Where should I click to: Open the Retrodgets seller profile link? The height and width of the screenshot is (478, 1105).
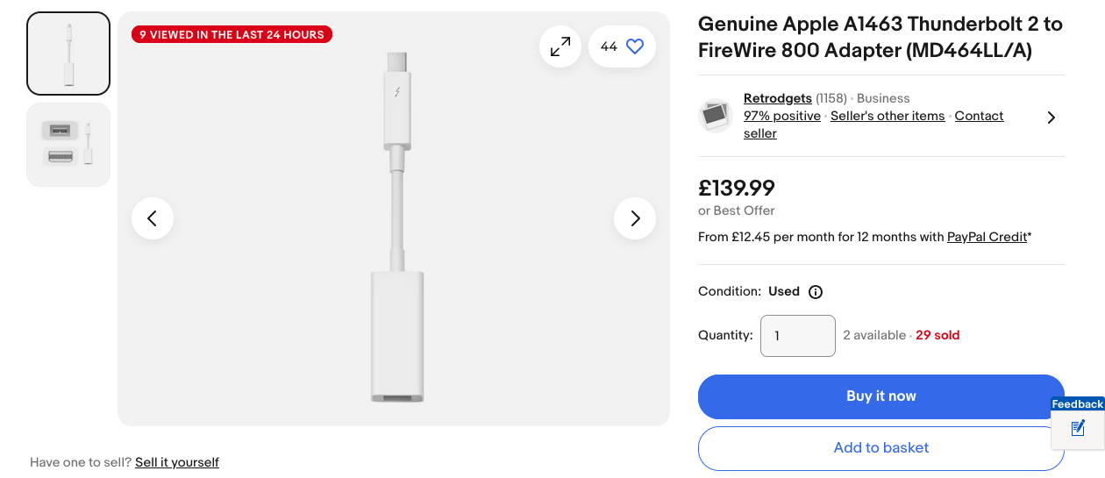pos(777,98)
